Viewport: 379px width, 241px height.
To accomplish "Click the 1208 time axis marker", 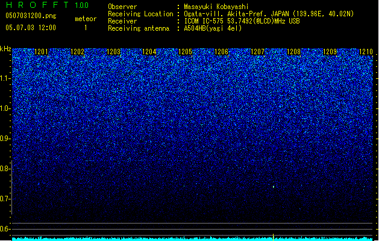I will point(293,51).
